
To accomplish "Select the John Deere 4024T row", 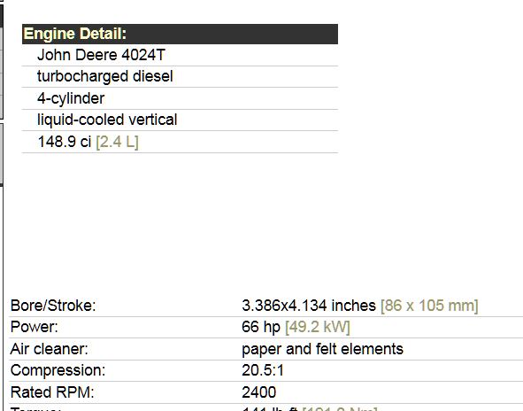I will pos(180,55).
